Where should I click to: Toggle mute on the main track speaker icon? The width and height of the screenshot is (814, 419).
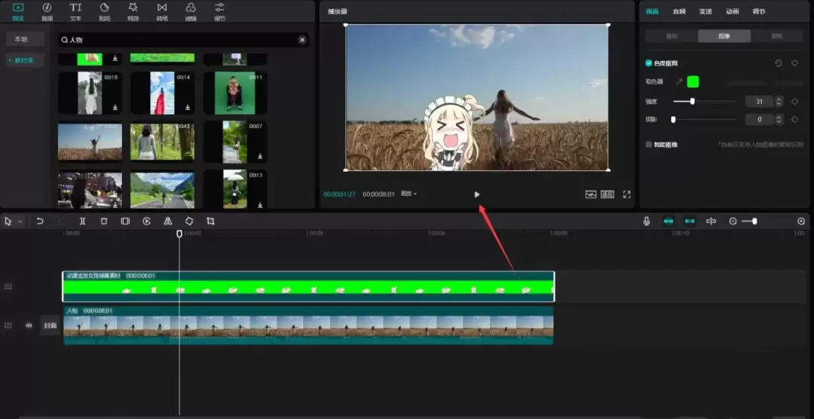pyautogui.click(x=29, y=326)
